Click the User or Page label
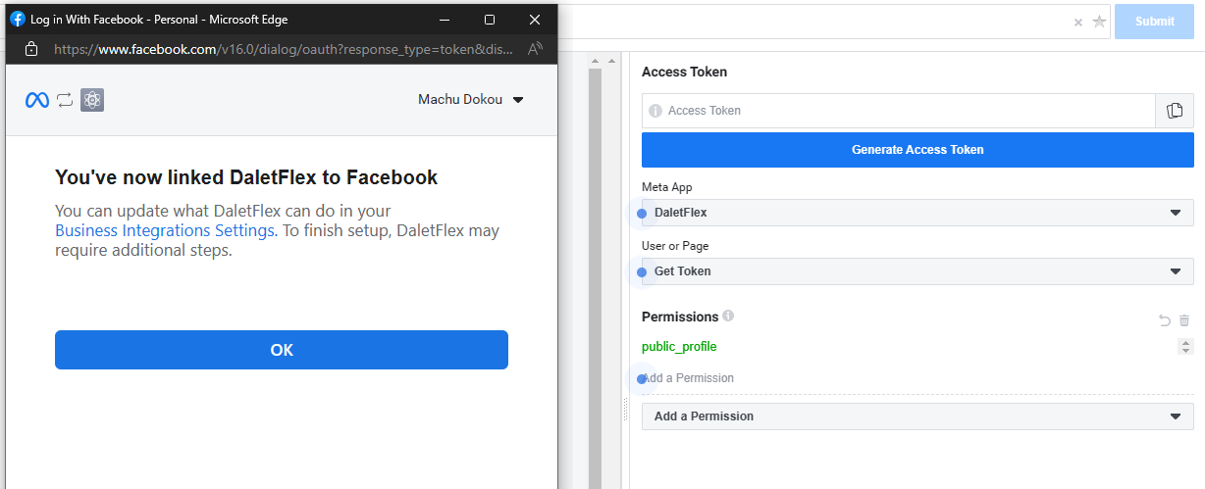 click(x=675, y=246)
